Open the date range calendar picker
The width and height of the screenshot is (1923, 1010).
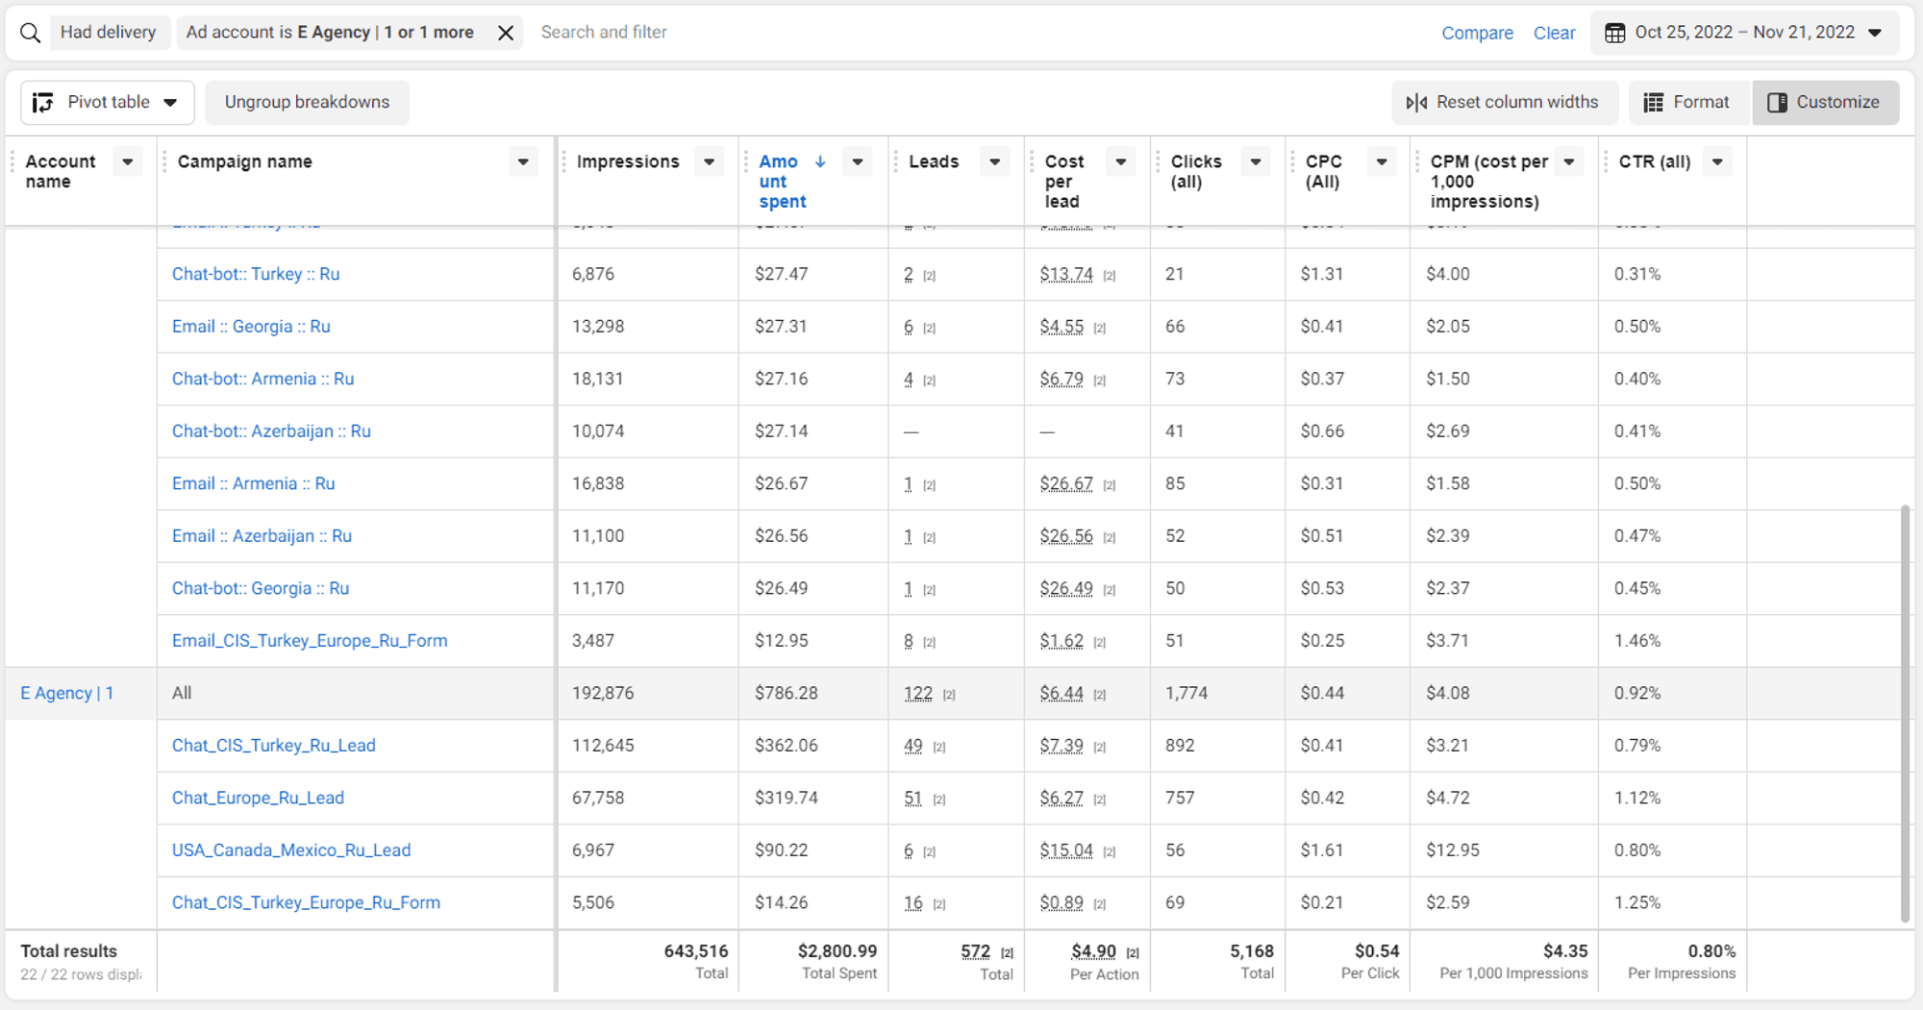(x=1744, y=33)
